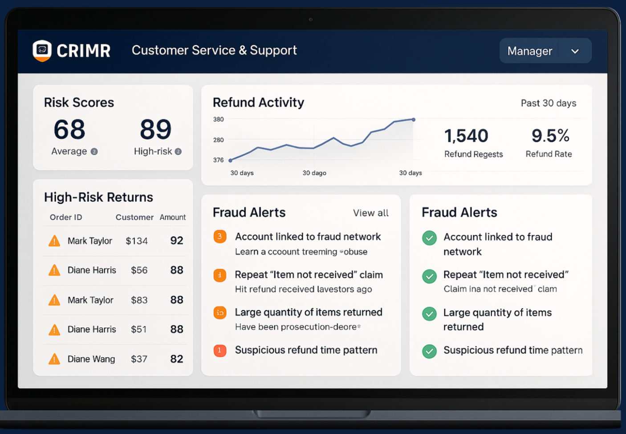Select the Amount column header
Image resolution: width=626 pixels, height=434 pixels.
173,217
